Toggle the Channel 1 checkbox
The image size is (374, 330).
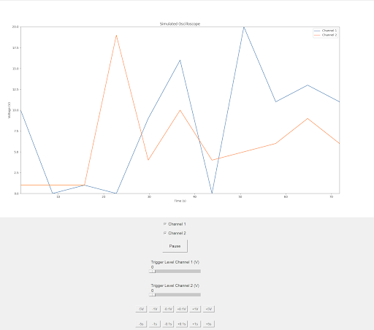(x=165, y=224)
